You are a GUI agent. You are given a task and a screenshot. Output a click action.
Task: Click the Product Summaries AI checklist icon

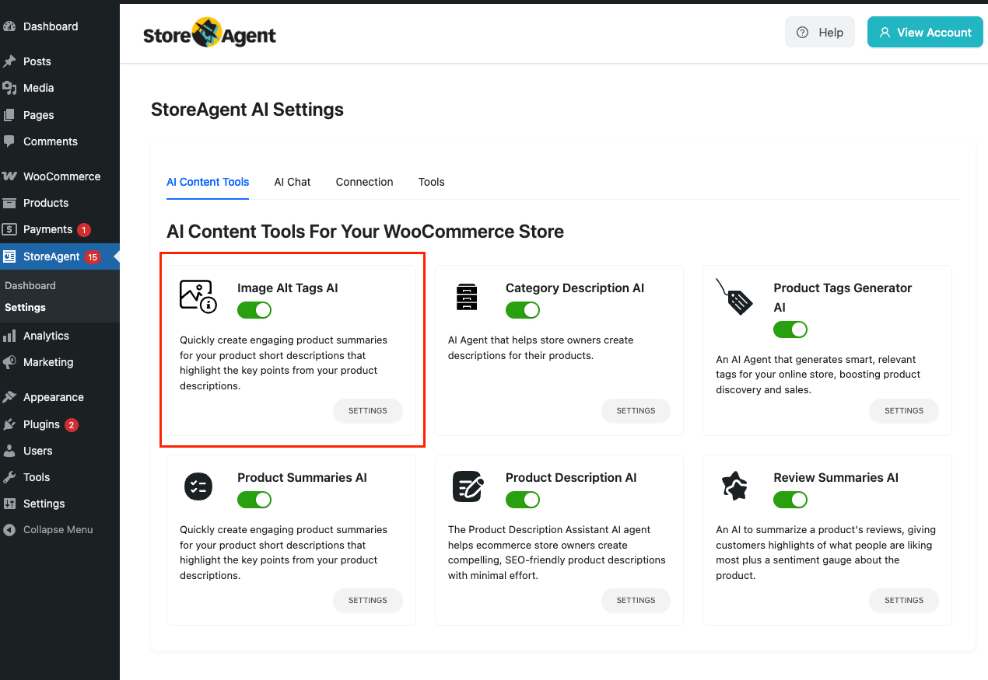point(198,486)
